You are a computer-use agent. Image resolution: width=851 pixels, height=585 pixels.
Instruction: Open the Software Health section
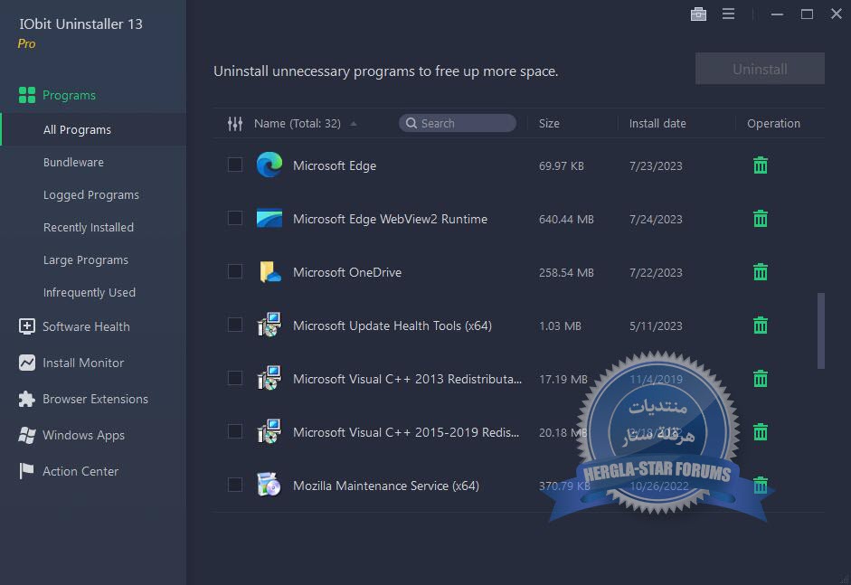[86, 326]
